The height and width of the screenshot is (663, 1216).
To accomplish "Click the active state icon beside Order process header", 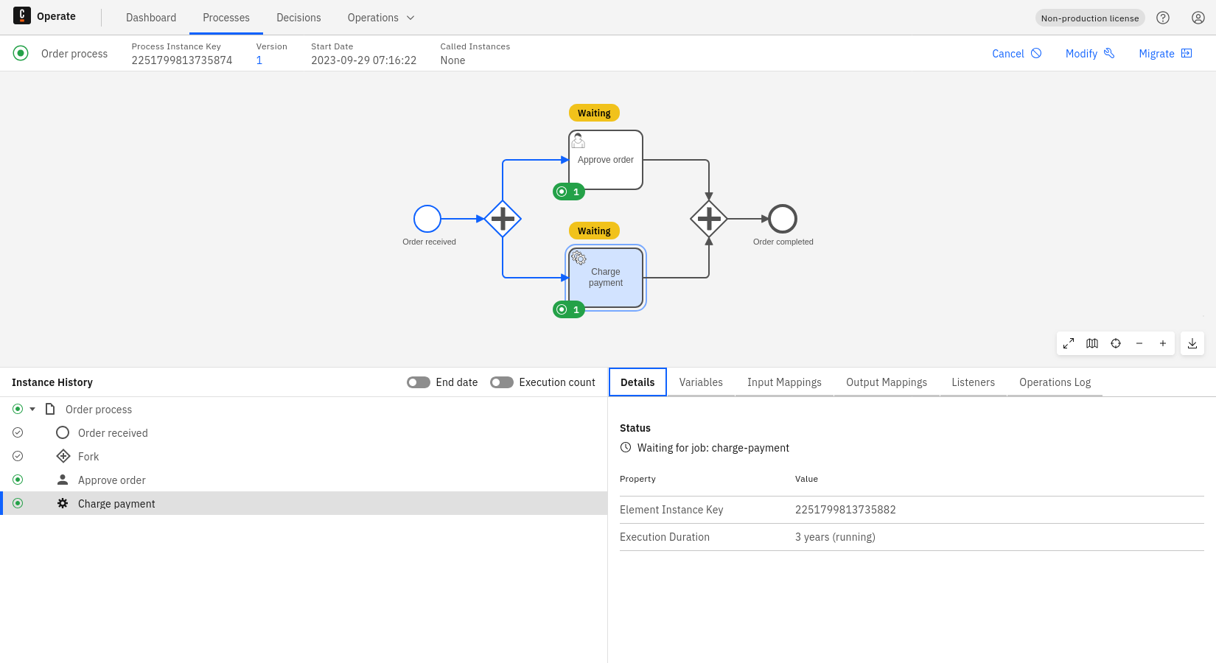I will (21, 53).
